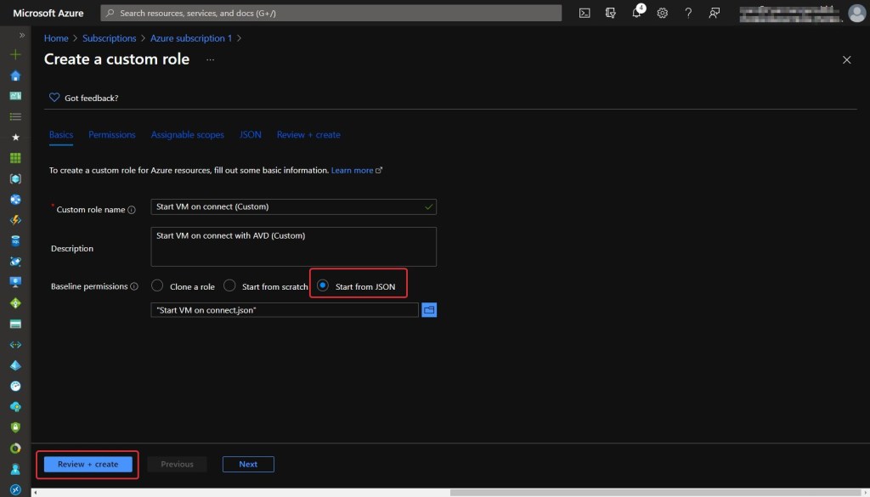Viewport: 870px width, 497px height.
Task: Click the search resources, services, and docs box
Action: tap(331, 13)
